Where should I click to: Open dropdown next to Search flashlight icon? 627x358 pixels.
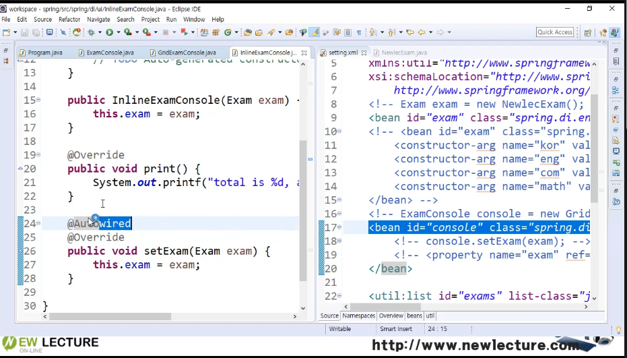point(279,32)
